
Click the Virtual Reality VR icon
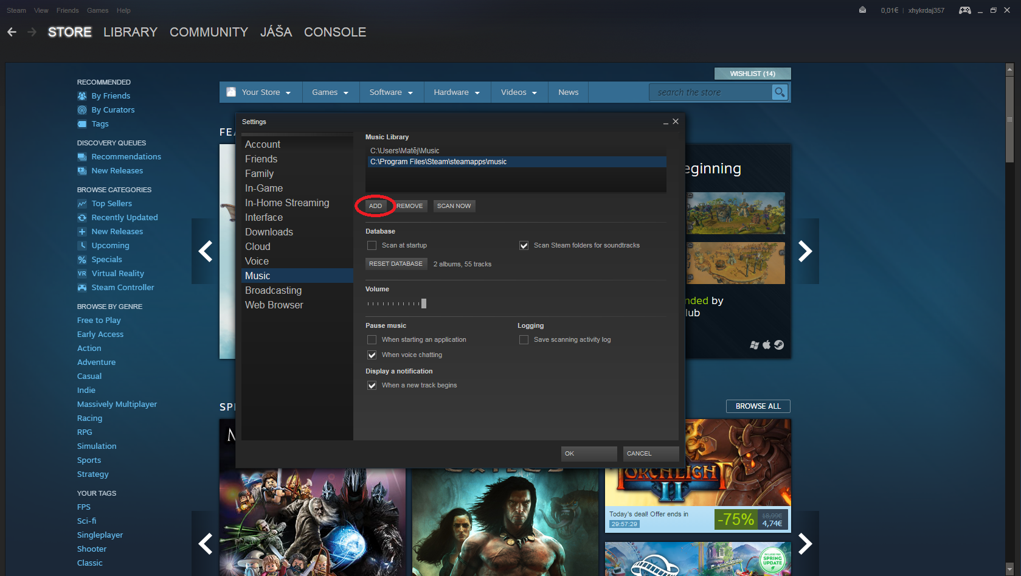tap(82, 274)
